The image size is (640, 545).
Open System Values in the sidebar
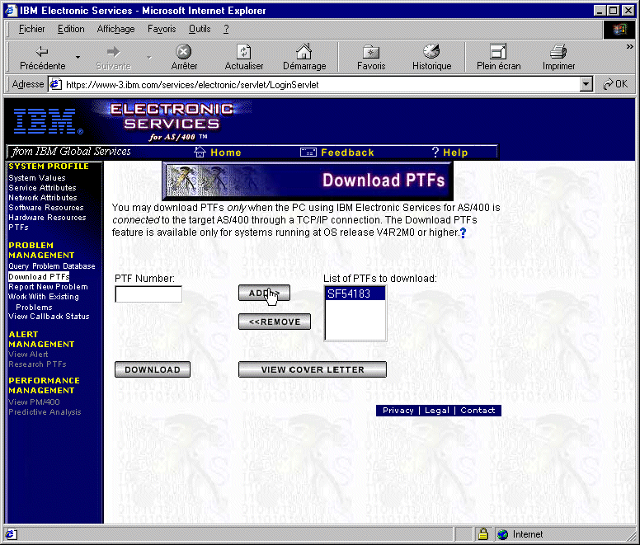coord(37,178)
